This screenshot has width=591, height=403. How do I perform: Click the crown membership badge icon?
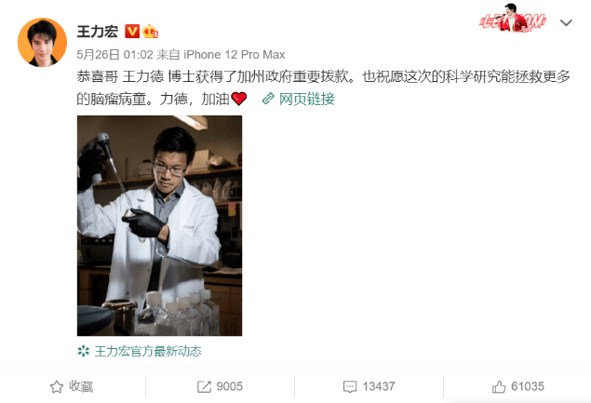[150, 32]
